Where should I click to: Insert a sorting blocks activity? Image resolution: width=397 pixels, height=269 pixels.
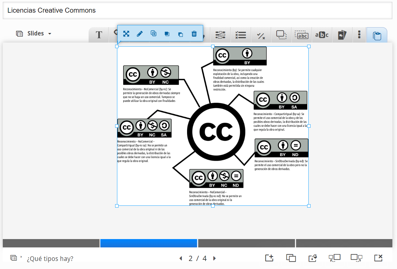[x=220, y=35]
